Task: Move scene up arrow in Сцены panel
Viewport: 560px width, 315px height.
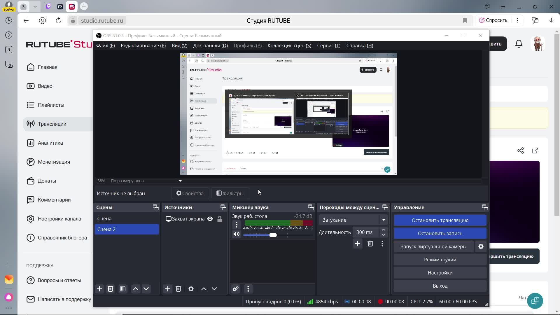Action: (x=136, y=289)
